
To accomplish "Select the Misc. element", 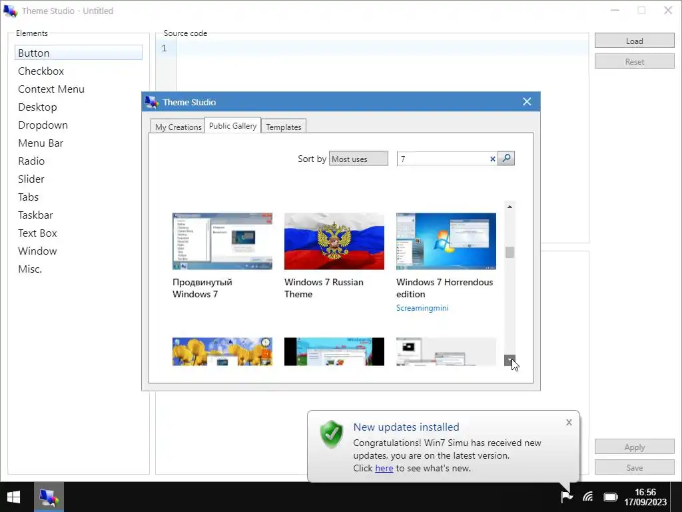I will pyautogui.click(x=79, y=269).
